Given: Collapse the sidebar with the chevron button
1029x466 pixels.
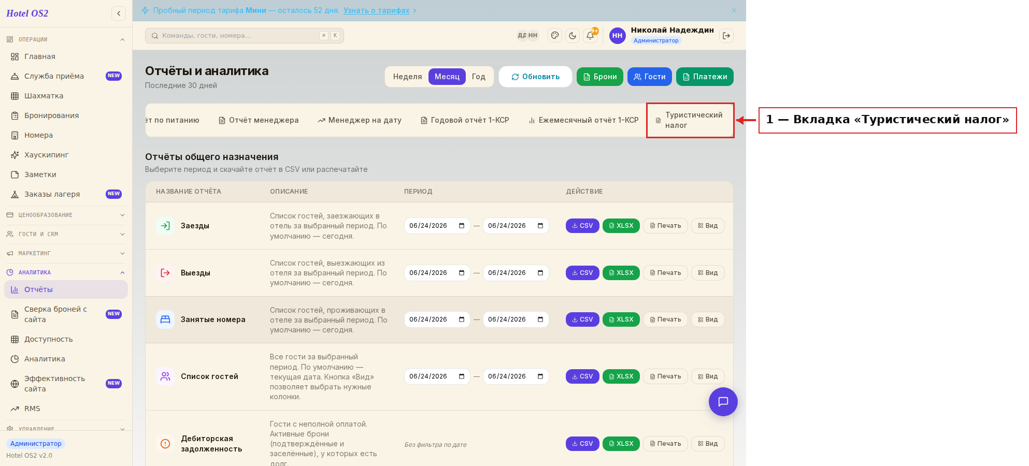Looking at the screenshot, I should click(119, 13).
